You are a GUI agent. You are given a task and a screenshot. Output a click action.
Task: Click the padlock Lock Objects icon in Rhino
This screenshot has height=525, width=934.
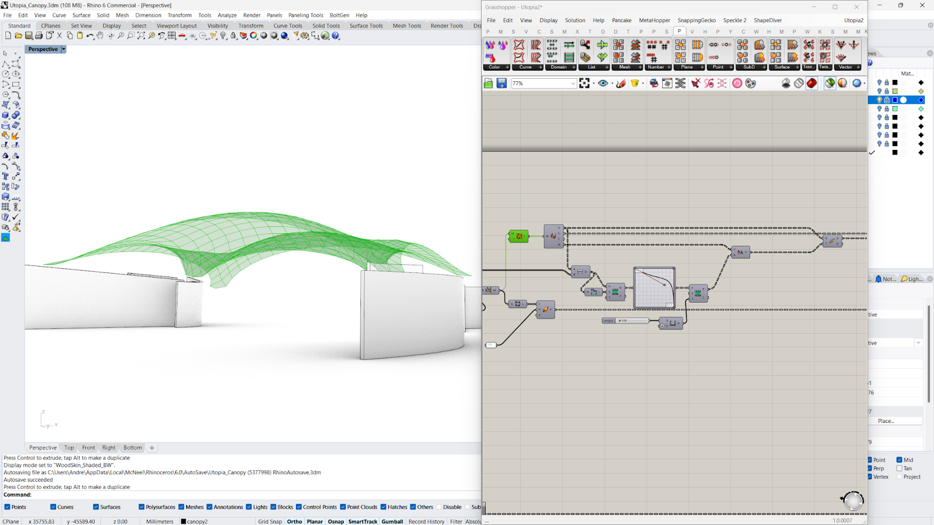[x=233, y=36]
